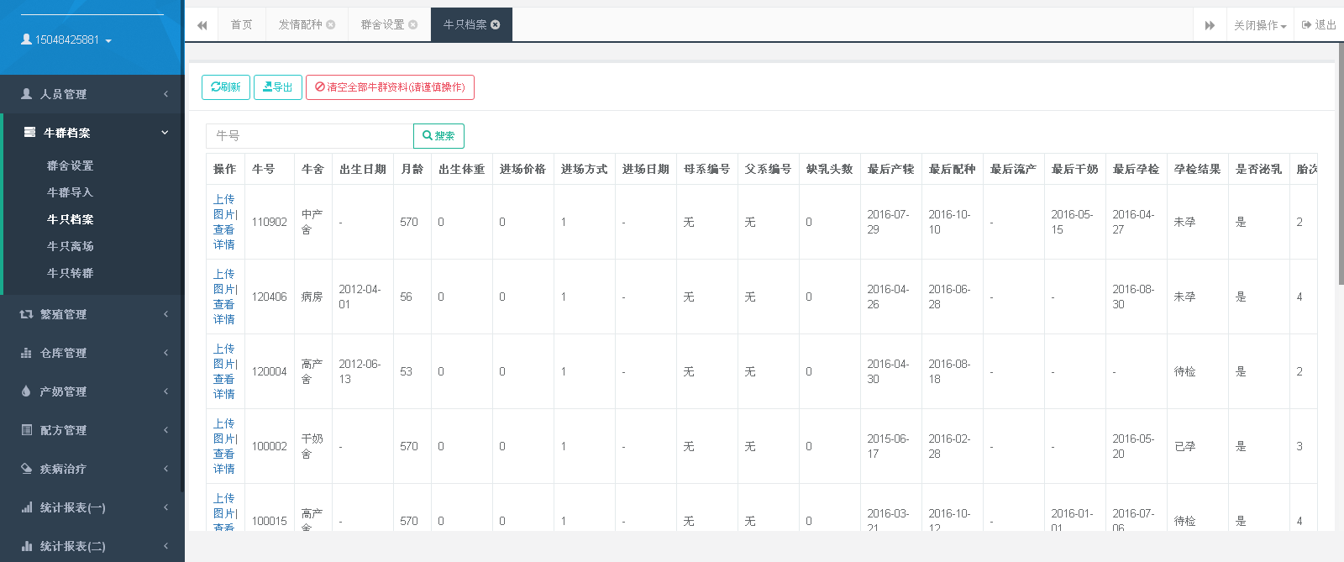Switch to the 首页 tab
This screenshot has width=1344, height=562.
click(x=242, y=24)
